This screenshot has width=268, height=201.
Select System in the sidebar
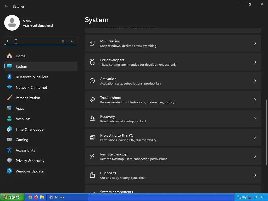(41, 66)
